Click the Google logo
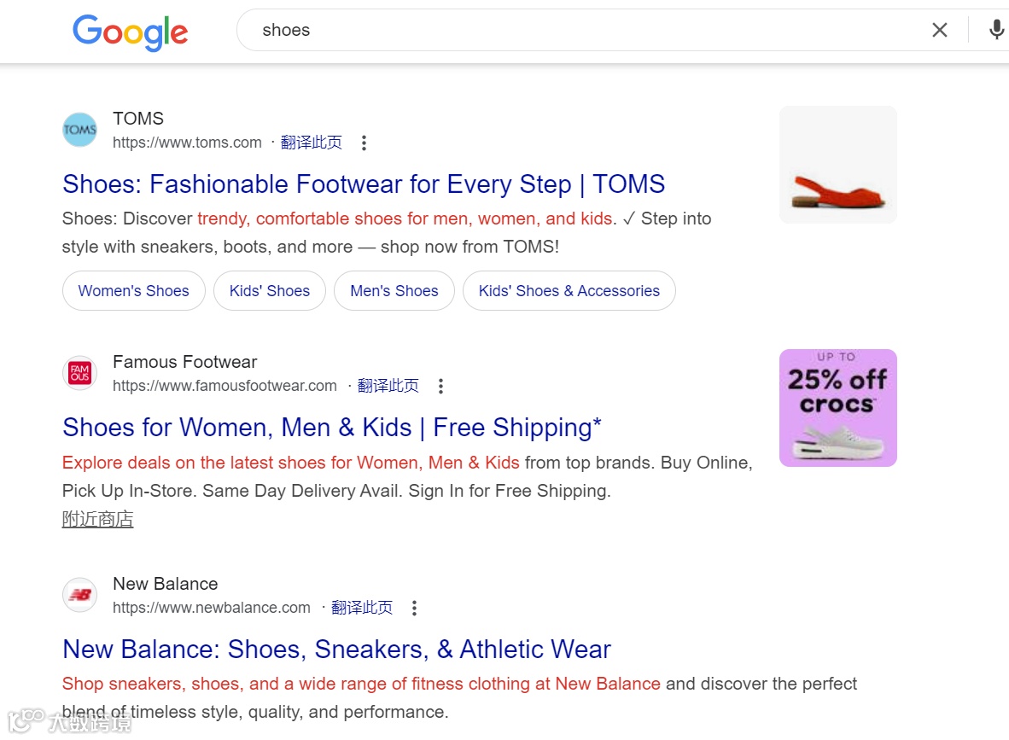The image size is (1009, 740). [x=130, y=32]
